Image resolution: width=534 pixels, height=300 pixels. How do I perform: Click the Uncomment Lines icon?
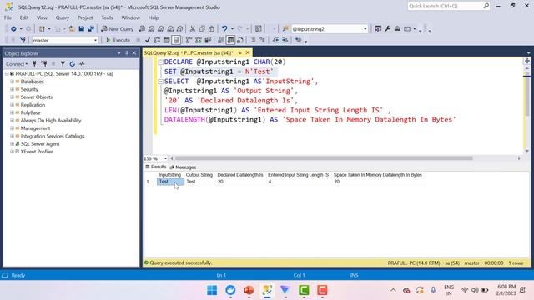pyautogui.click(x=262, y=40)
